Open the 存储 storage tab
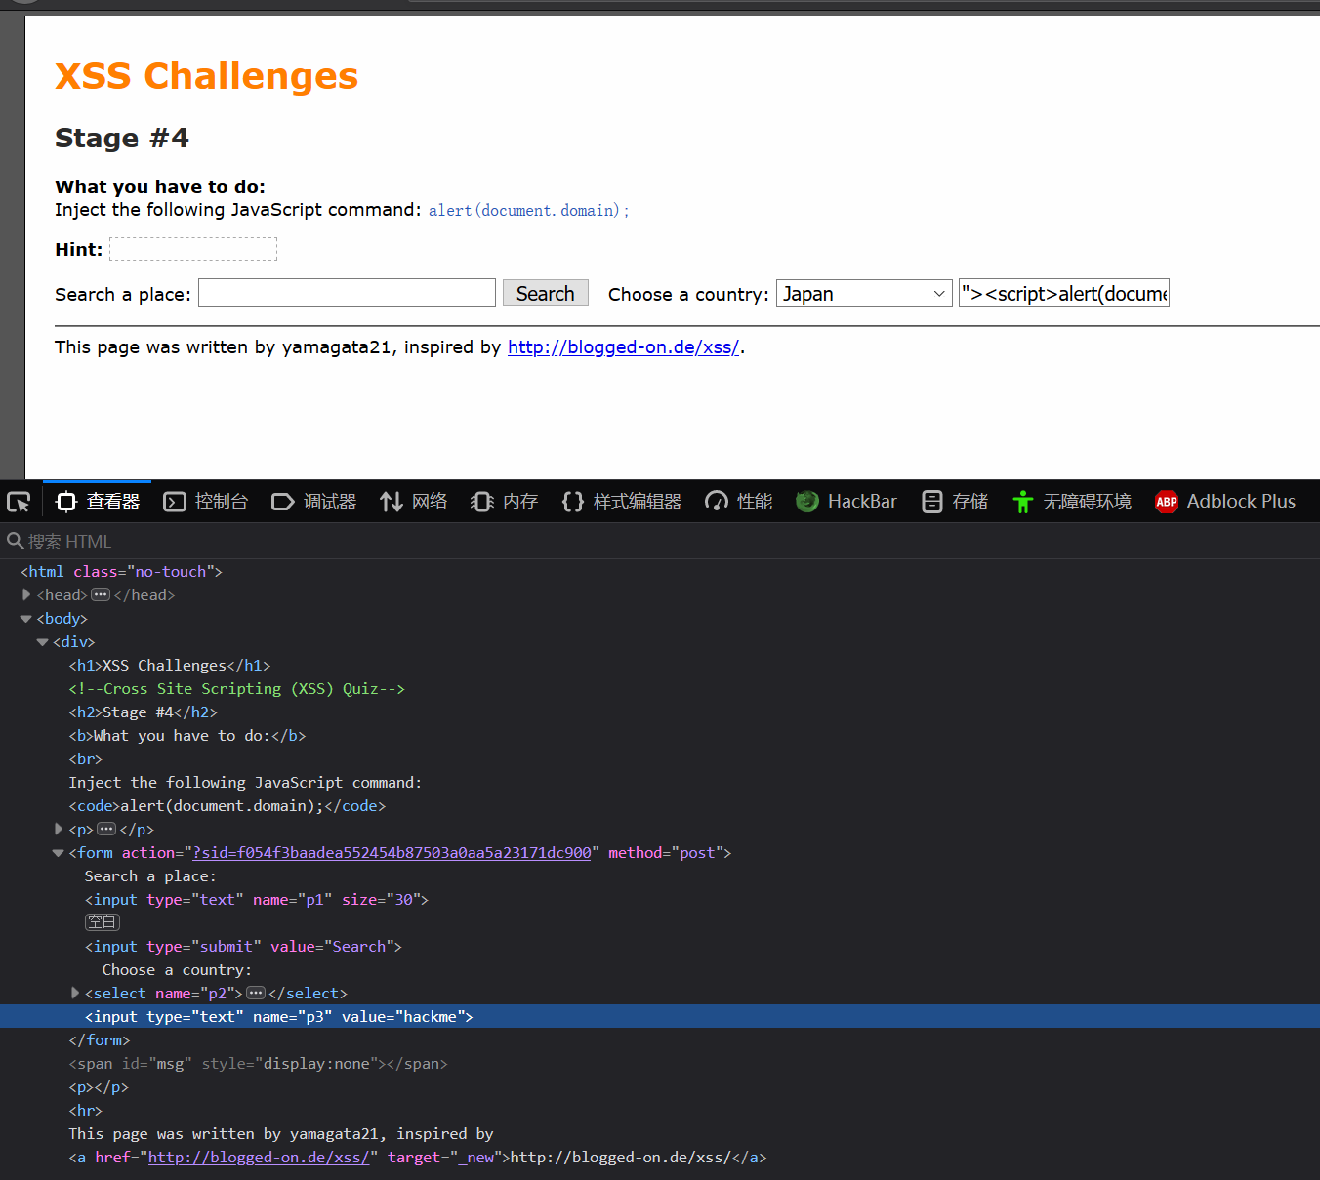 [955, 502]
